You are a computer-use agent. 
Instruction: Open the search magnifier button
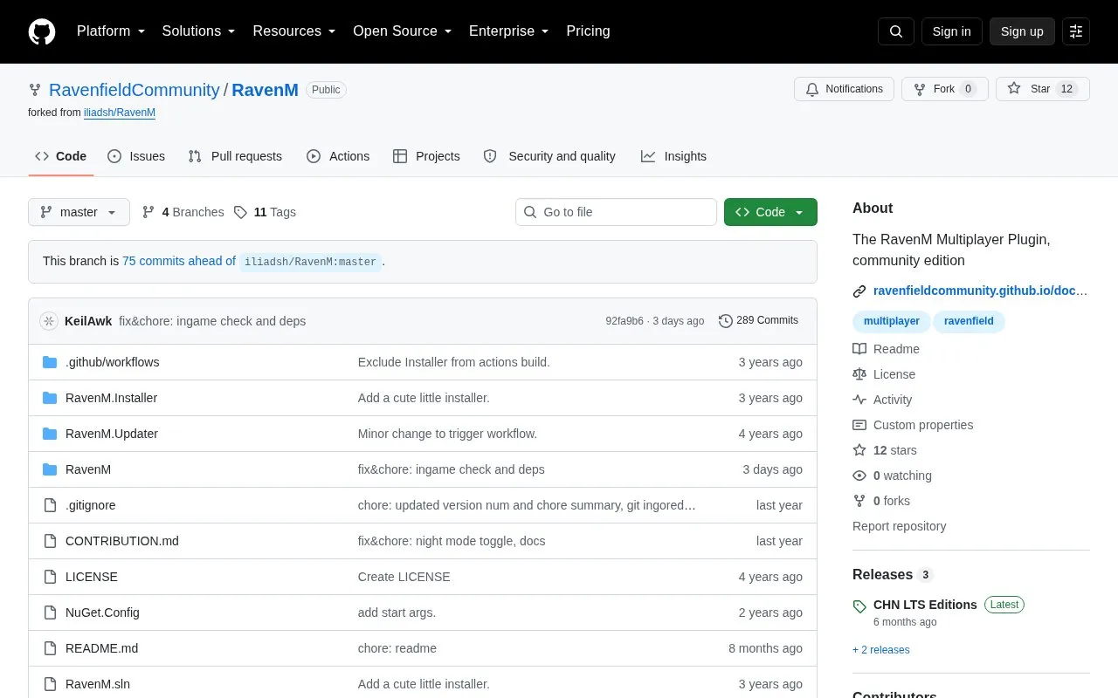pos(896,31)
